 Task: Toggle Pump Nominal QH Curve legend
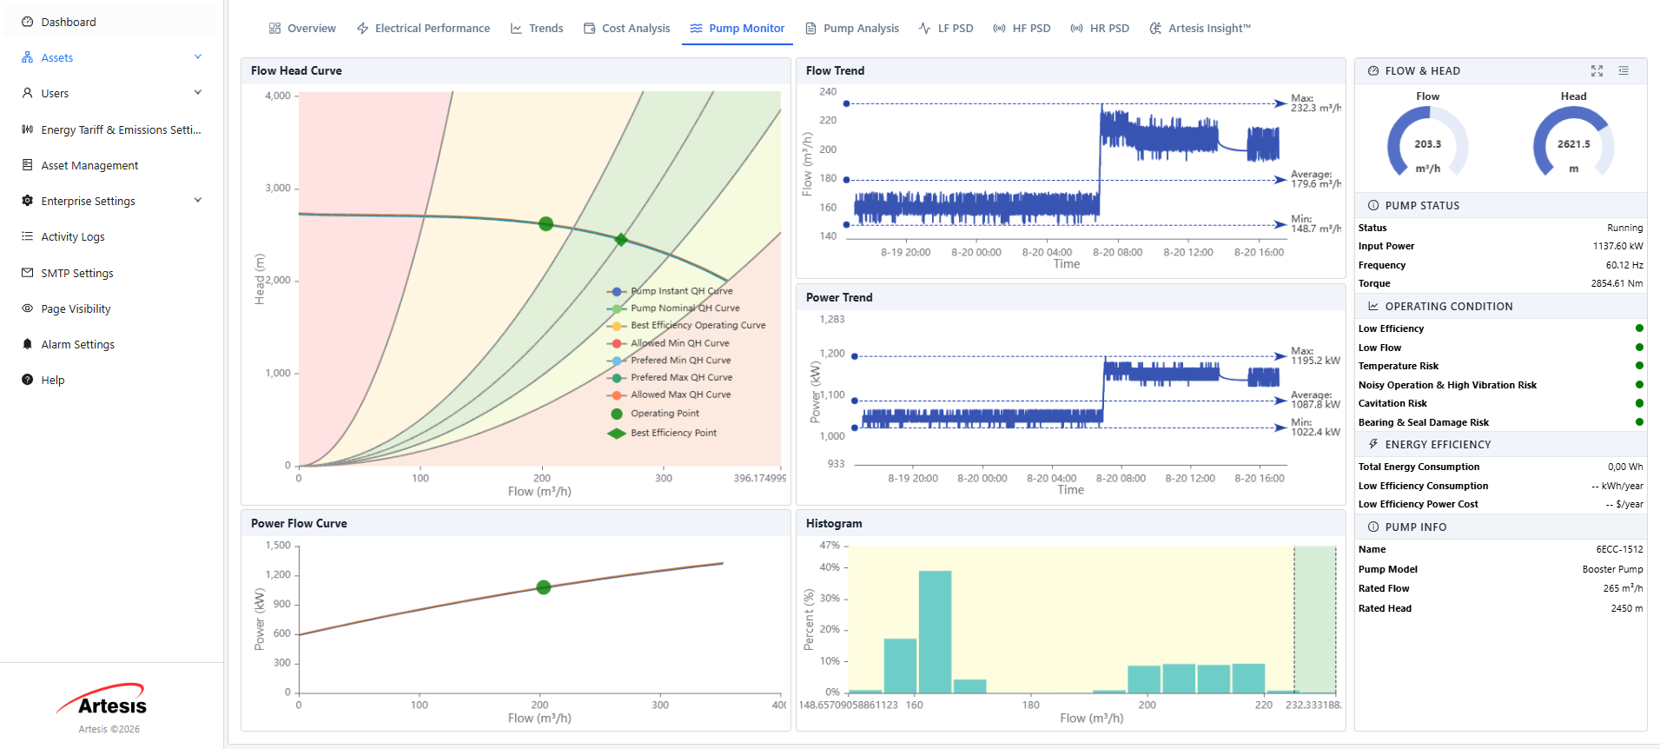(673, 308)
